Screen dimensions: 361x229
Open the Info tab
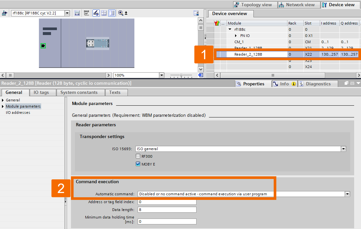[284, 84]
